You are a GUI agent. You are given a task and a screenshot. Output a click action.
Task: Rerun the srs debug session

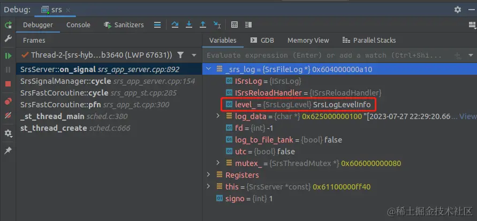8,25
